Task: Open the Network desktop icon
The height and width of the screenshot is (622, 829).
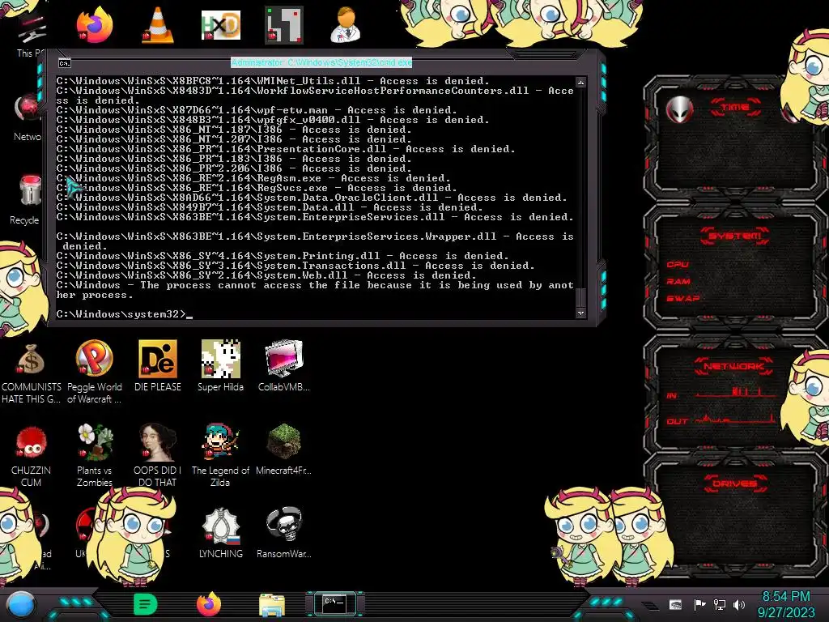Action: click(28, 117)
